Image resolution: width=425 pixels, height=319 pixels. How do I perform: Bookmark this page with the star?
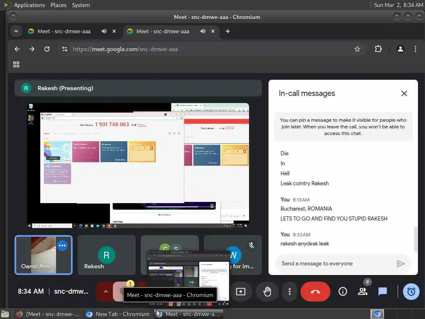click(x=357, y=49)
